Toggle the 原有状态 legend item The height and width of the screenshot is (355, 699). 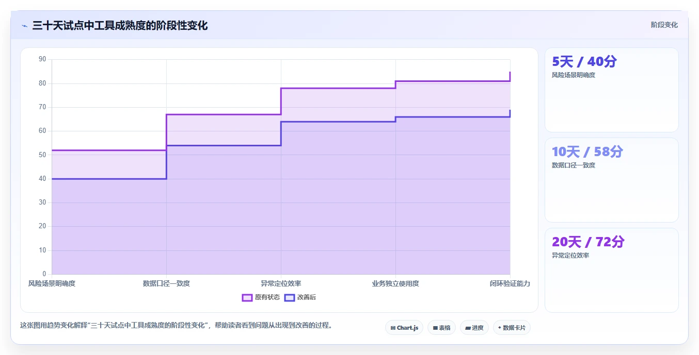click(261, 297)
